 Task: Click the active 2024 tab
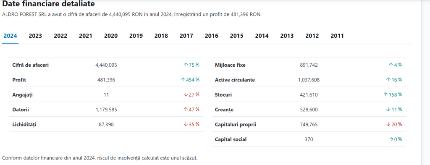point(10,36)
